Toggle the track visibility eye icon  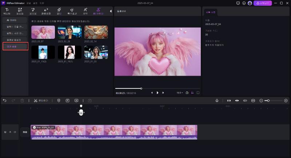tap(10, 132)
